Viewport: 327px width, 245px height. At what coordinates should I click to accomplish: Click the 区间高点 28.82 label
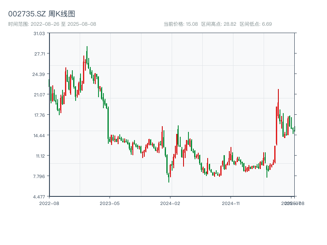click(219, 24)
